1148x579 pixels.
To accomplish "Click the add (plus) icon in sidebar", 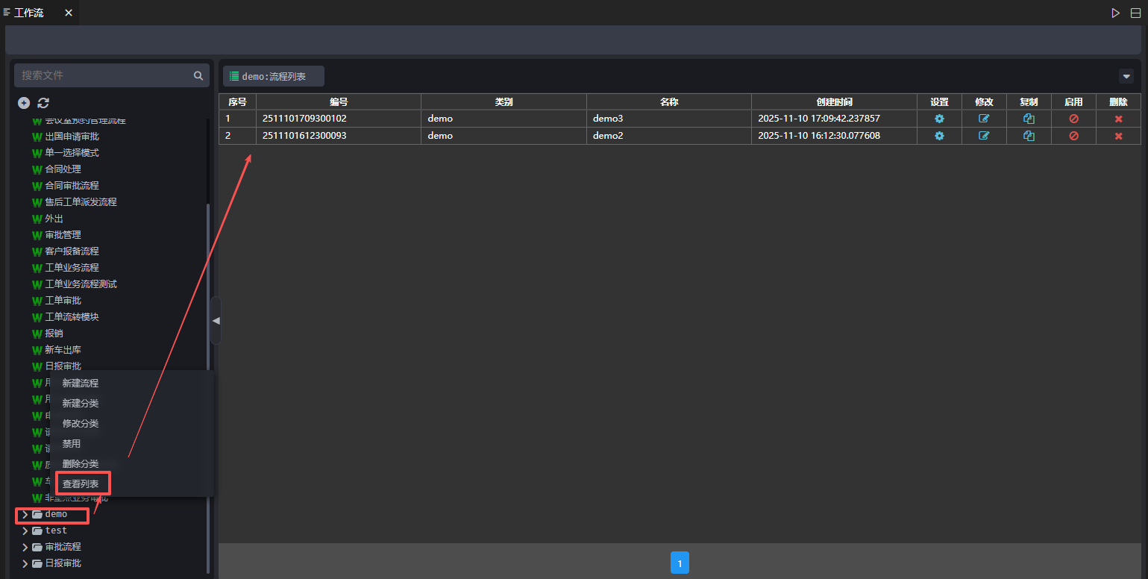I will tap(24, 103).
